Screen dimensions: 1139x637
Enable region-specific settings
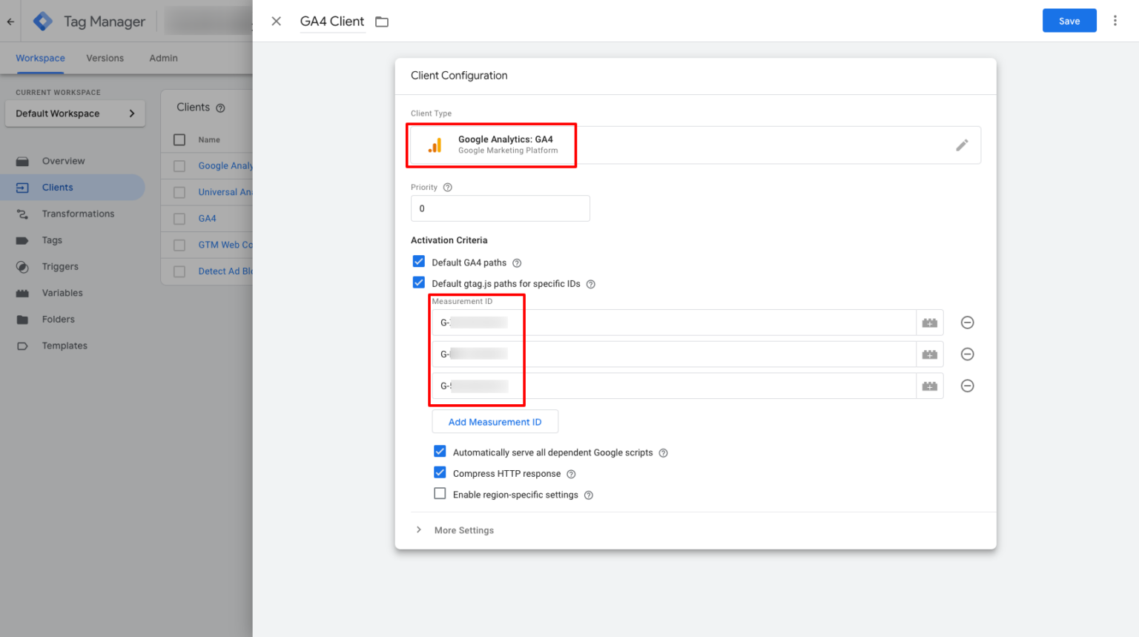440,493
